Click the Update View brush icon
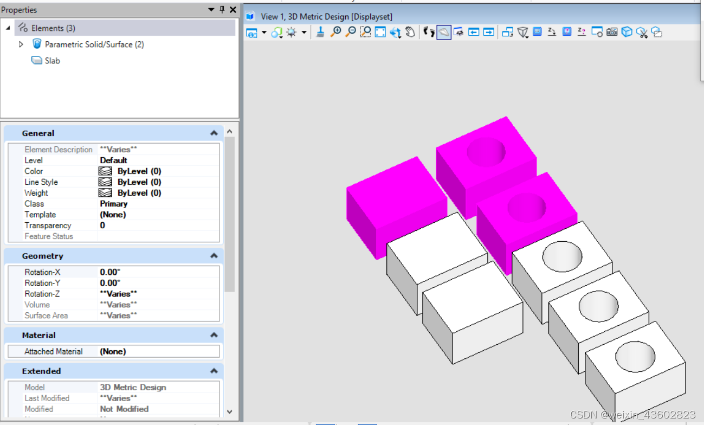The width and height of the screenshot is (704, 425). (320, 33)
